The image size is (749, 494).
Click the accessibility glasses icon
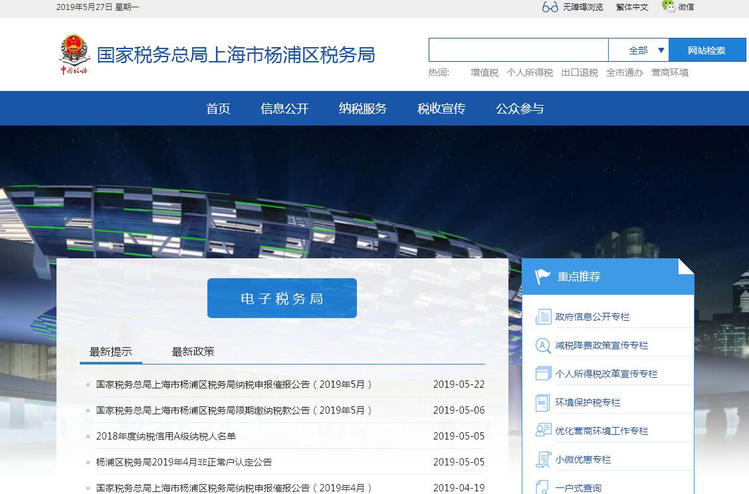coord(550,7)
